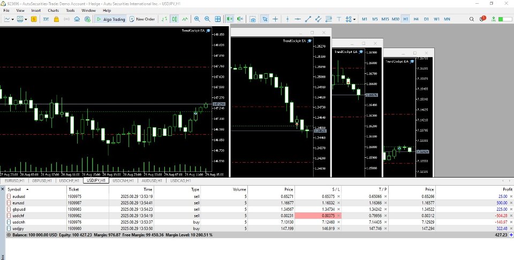Set timeframe to M15
Image resolution: width=514 pixels, height=260 pixels.
(385, 19)
